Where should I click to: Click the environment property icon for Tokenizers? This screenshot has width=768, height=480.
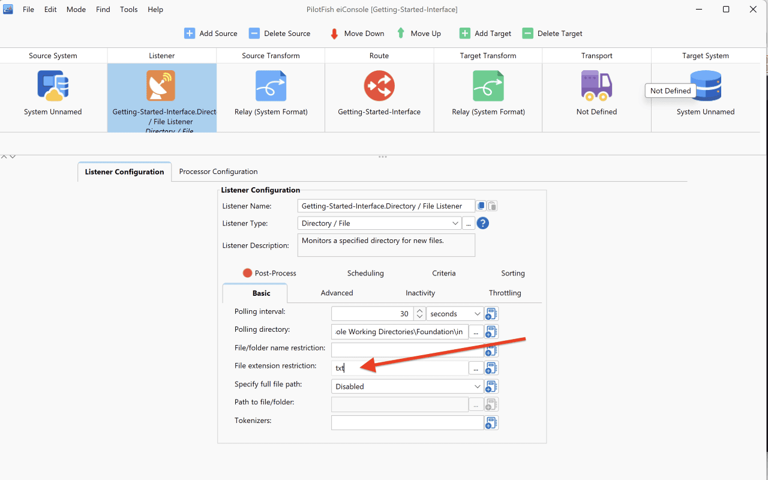[491, 423]
